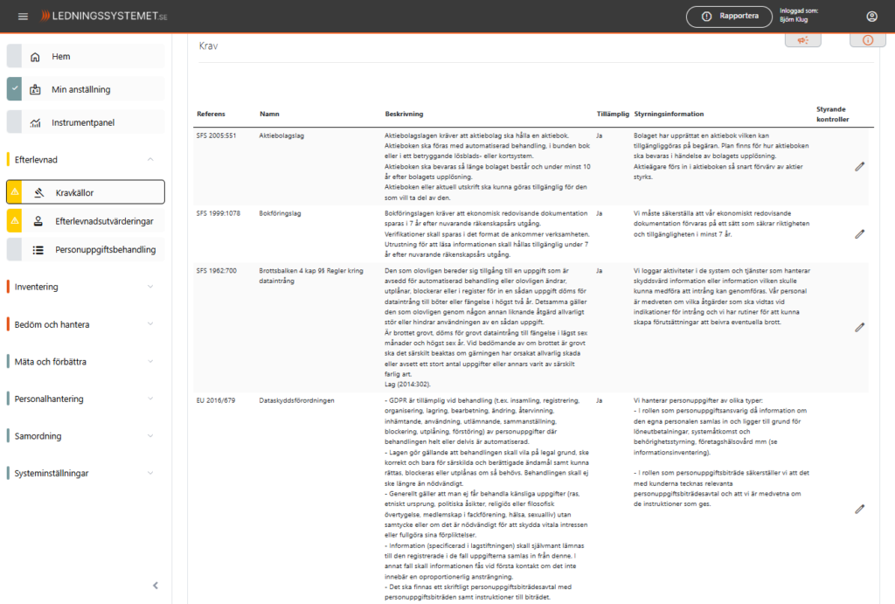
Task: Edit Dataskyddsförordningen row using pencil icon
Action: 859,509
